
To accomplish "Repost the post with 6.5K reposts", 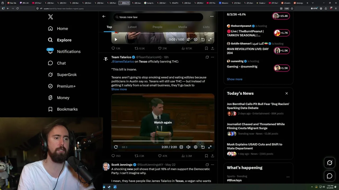I will (x=140, y=48).
